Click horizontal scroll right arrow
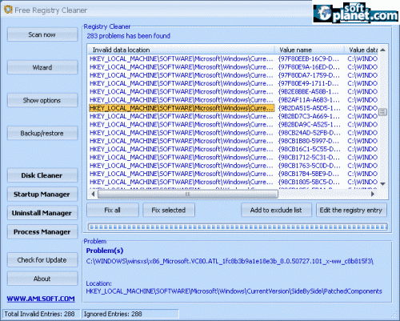 pos(373,194)
